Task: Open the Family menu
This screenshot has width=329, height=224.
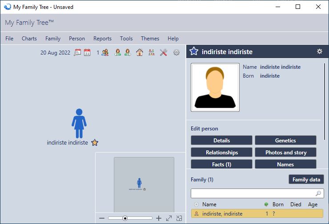Action: click(53, 39)
